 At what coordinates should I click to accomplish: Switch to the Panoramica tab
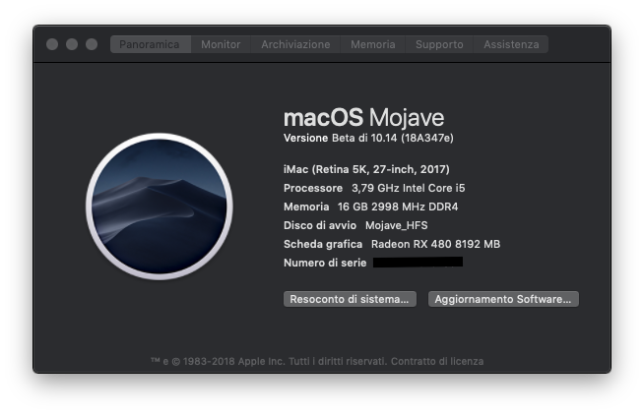[151, 44]
